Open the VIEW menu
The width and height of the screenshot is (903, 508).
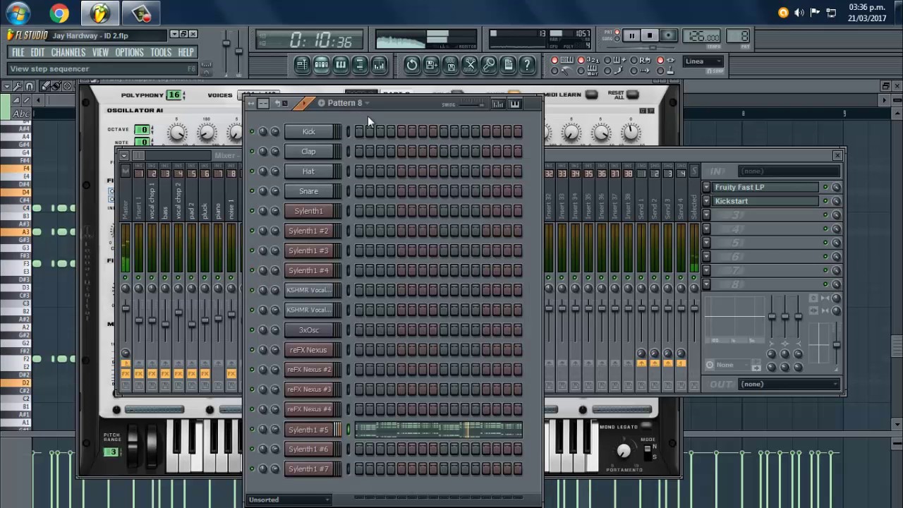pyautogui.click(x=100, y=52)
